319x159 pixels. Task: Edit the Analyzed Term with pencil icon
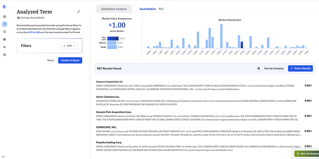click(79, 12)
